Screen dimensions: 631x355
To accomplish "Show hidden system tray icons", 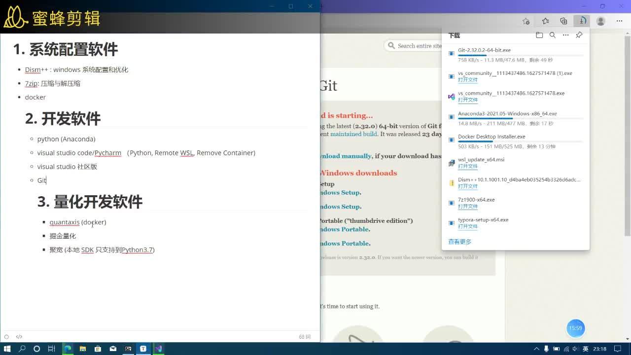I will click(536, 349).
